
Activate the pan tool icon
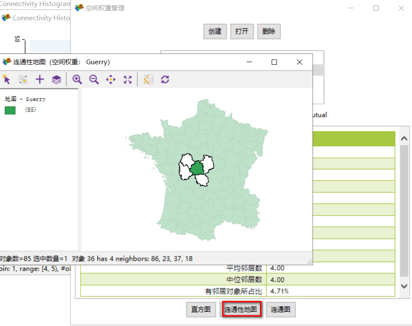[x=111, y=79]
